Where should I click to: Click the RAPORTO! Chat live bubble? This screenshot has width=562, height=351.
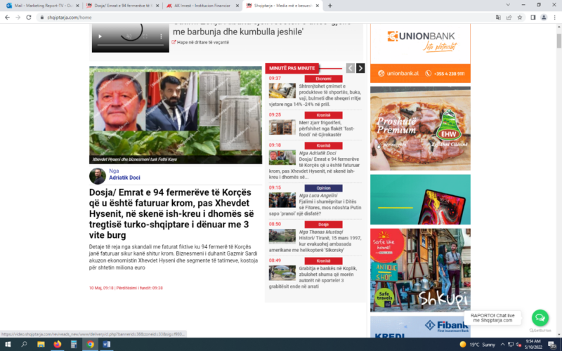coord(492,318)
